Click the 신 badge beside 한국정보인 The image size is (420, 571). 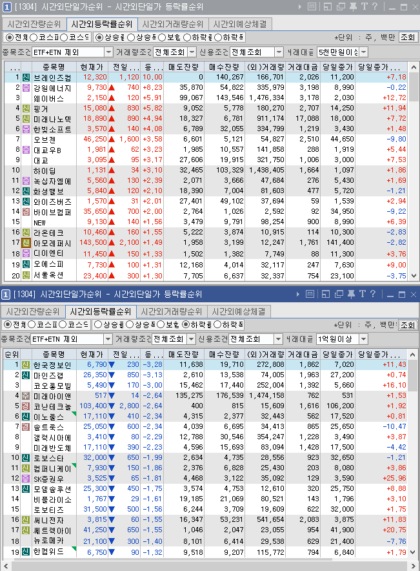pos(26,364)
